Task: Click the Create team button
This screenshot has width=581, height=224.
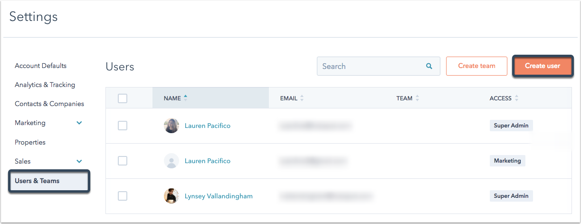Action: point(476,66)
